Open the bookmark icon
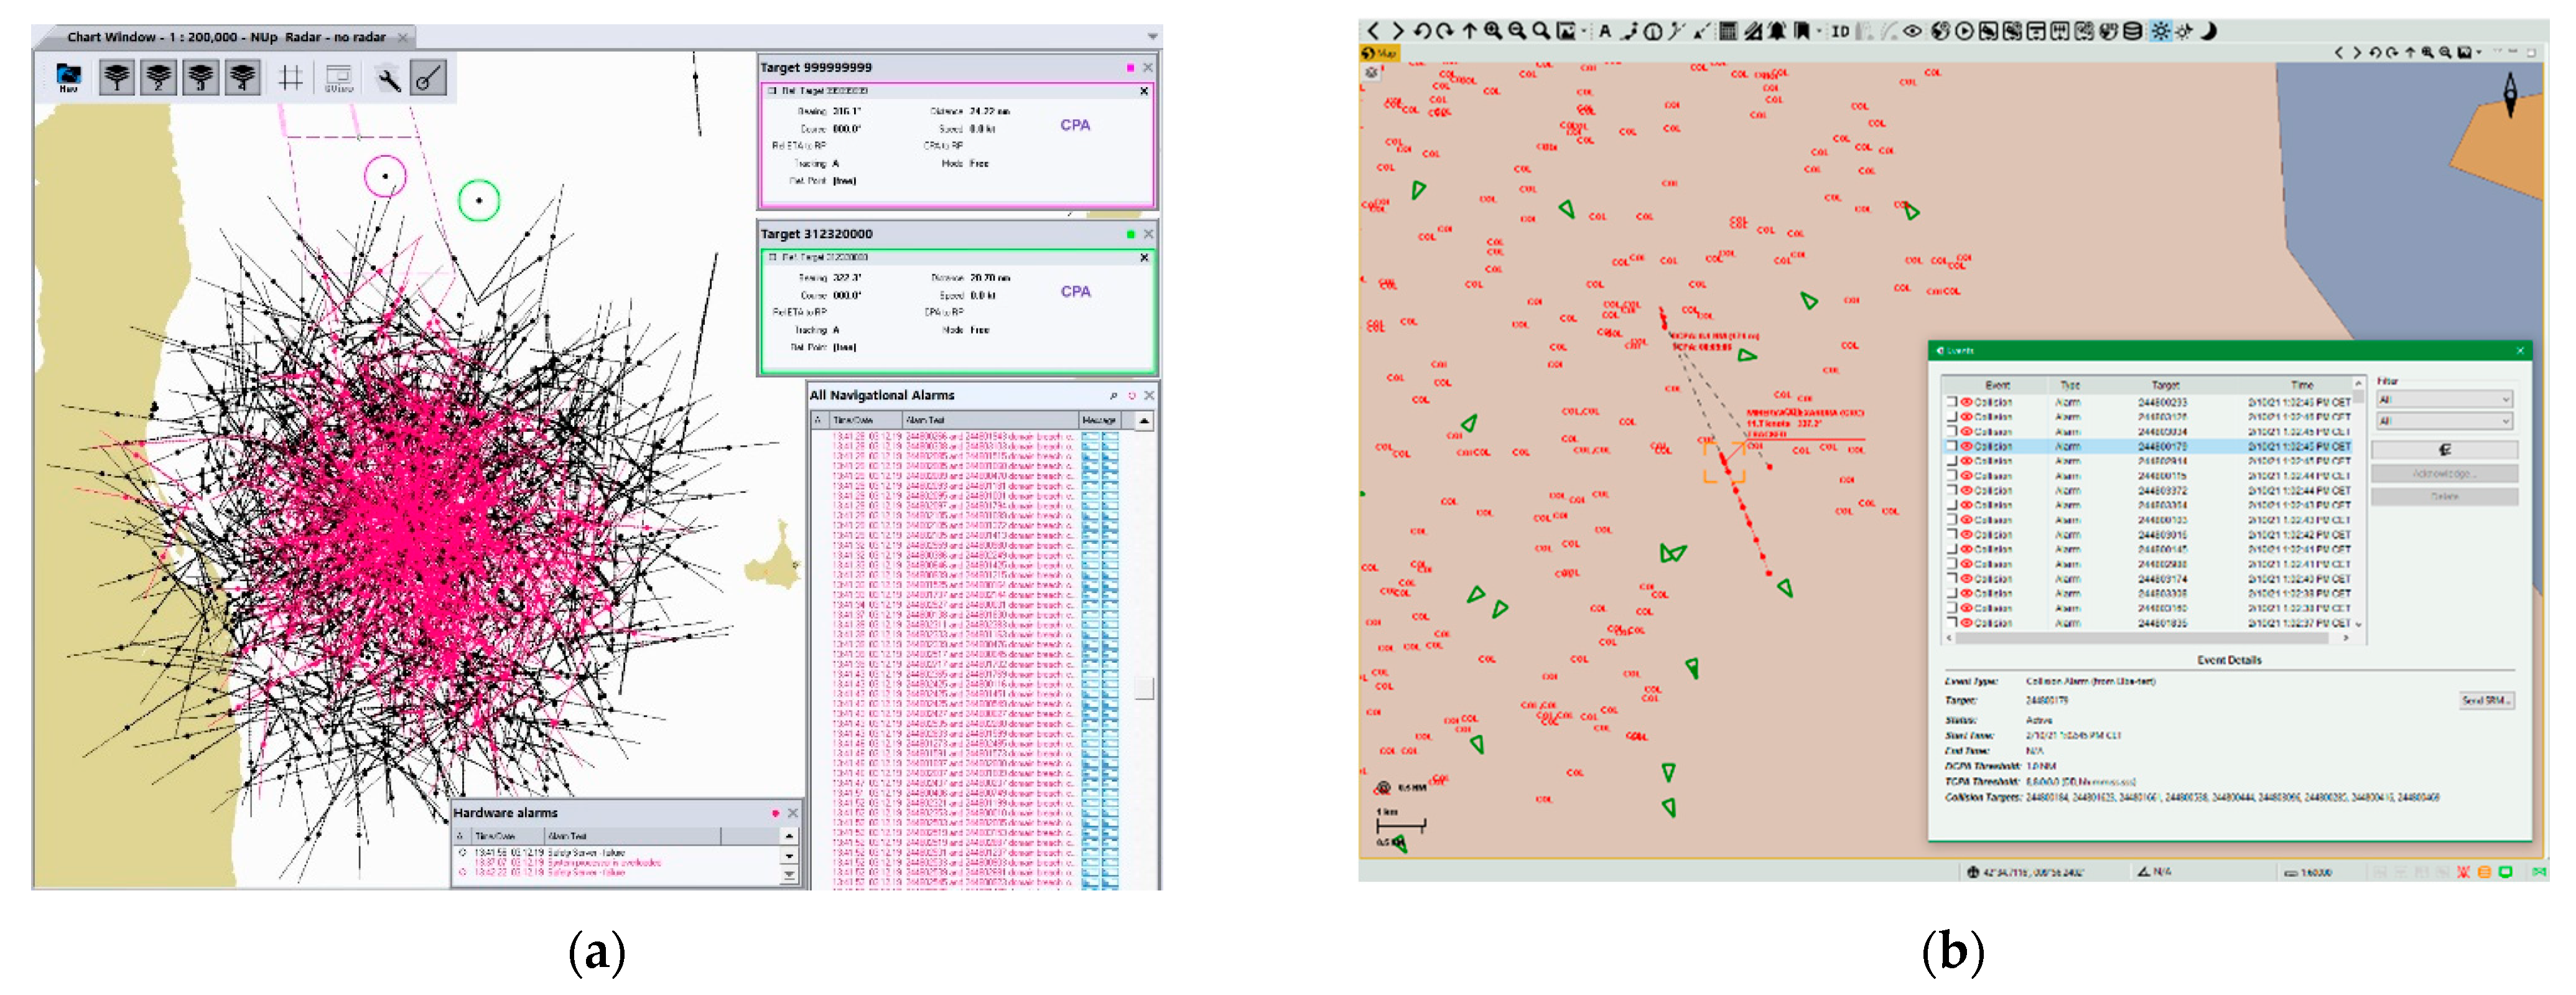 [1802, 31]
